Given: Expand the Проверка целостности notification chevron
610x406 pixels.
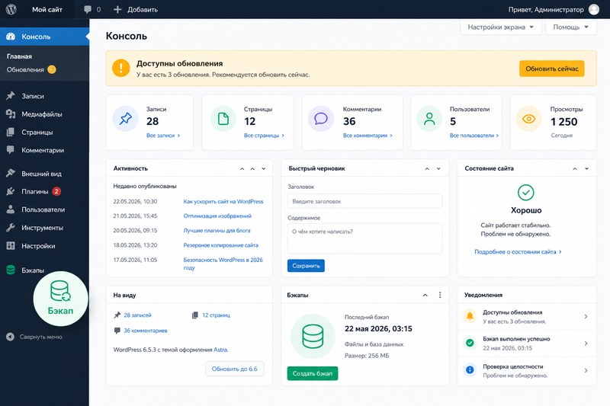Looking at the screenshot, I should click(x=586, y=371).
